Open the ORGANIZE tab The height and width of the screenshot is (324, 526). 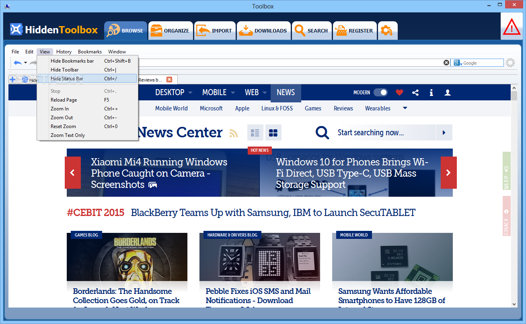171,31
